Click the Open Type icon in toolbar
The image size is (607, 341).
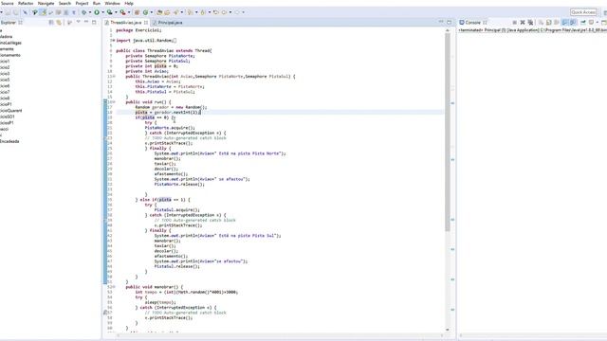pos(159,12)
